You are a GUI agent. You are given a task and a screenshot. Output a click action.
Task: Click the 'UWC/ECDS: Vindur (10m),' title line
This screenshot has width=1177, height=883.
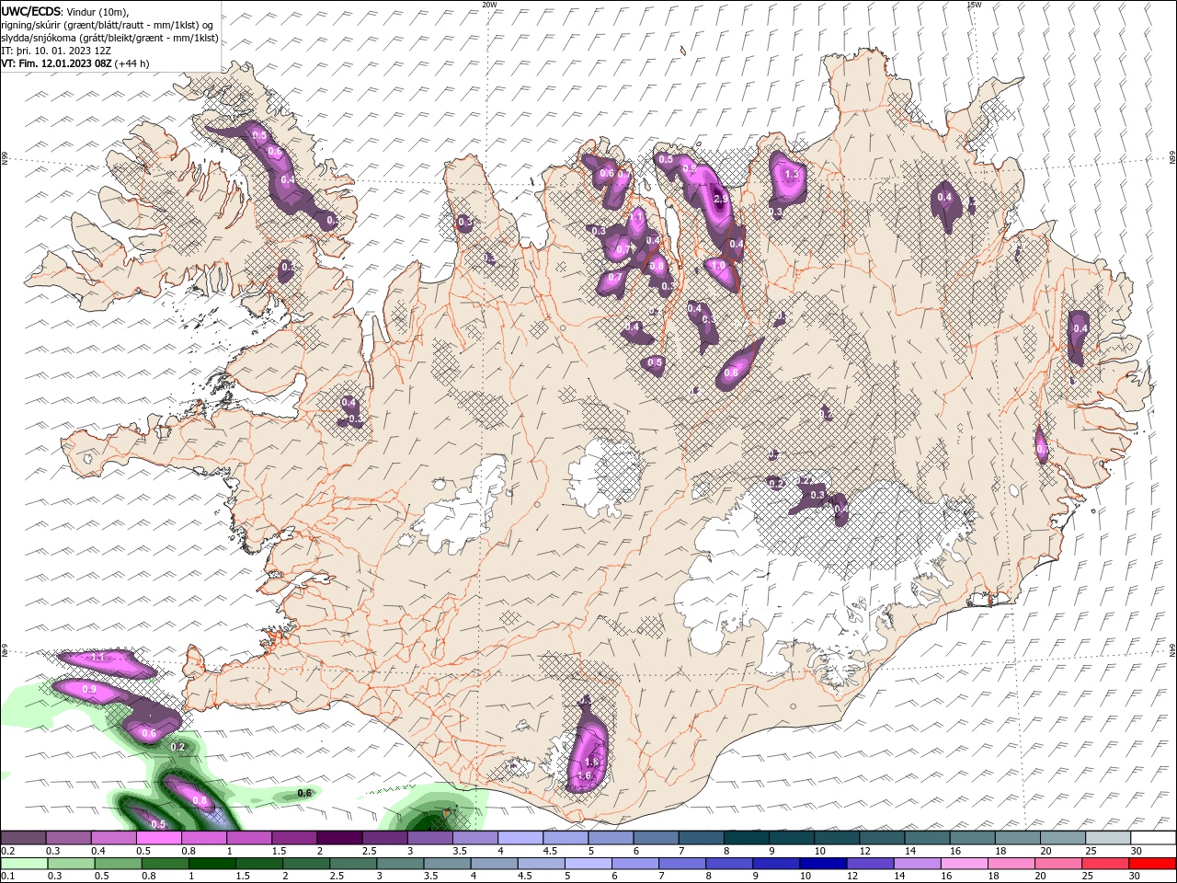(x=65, y=11)
